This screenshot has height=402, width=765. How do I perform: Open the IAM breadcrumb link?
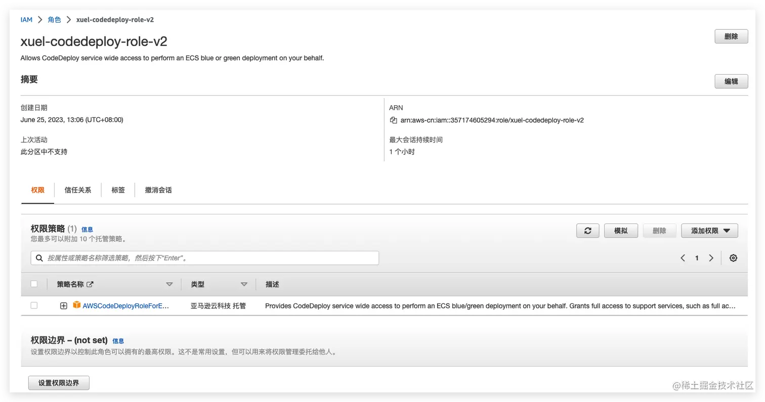26,20
